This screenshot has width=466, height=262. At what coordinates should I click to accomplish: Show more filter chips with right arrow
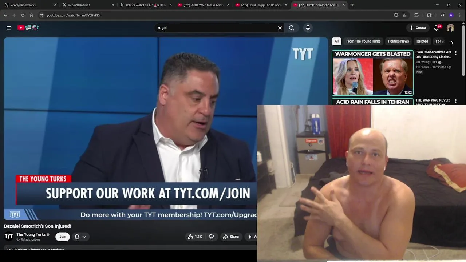point(452,43)
